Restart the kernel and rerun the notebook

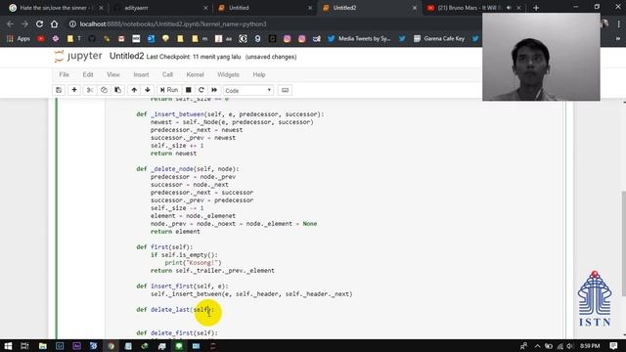pyautogui.click(x=214, y=90)
